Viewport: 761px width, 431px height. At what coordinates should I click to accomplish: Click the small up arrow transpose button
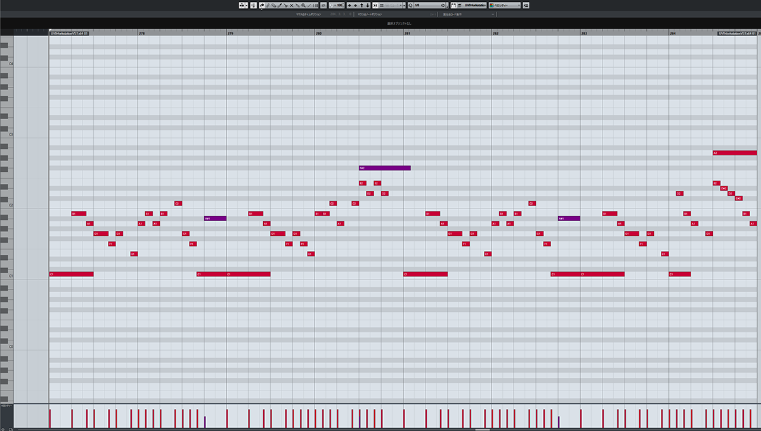point(349,5)
